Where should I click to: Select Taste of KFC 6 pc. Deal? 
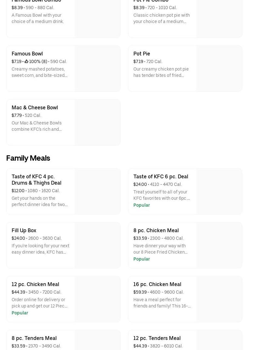click(160, 177)
